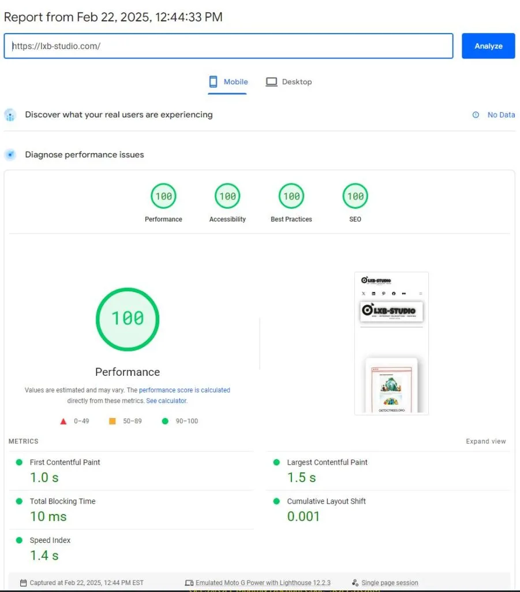The image size is (520, 592).
Task: Select the Performance score gauge at top
Action: coord(163,197)
